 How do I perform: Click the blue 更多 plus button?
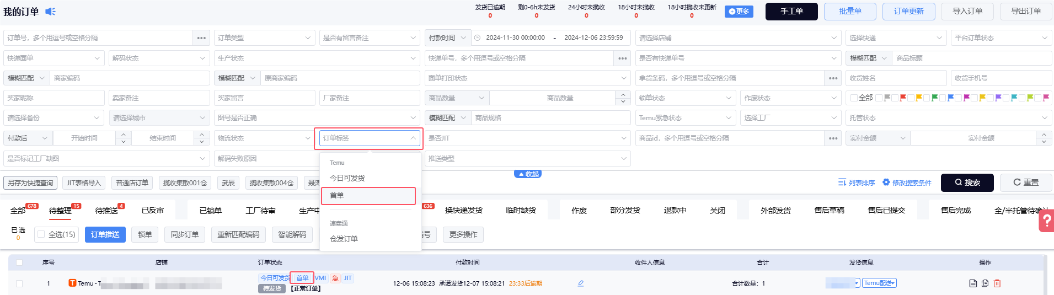coord(739,11)
